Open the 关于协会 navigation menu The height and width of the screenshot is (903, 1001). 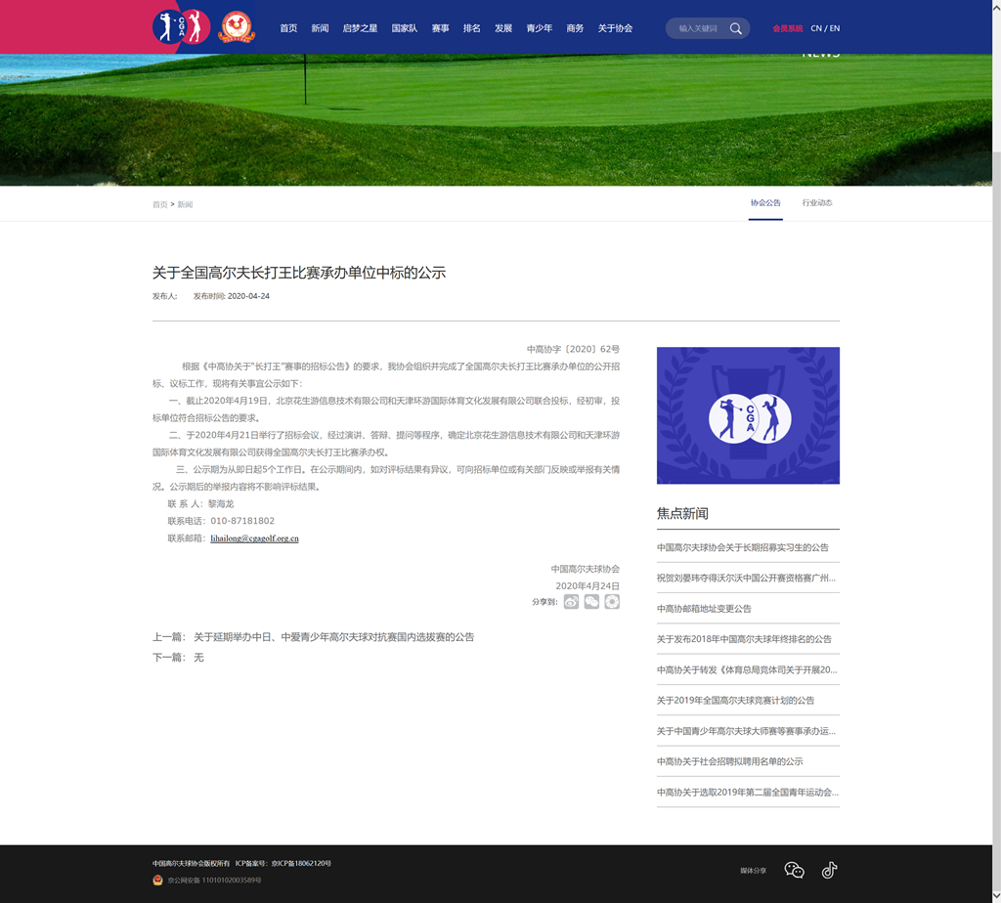[x=615, y=28]
